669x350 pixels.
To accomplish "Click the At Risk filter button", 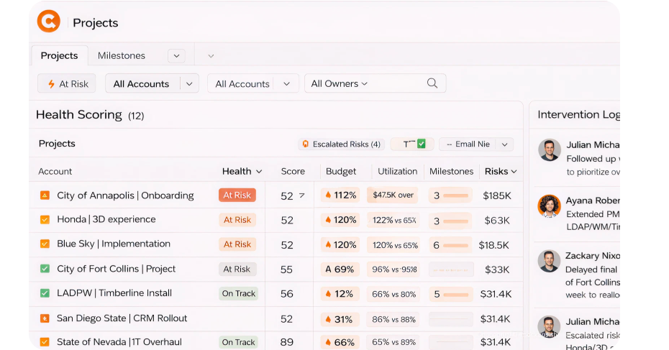I will click(x=68, y=83).
